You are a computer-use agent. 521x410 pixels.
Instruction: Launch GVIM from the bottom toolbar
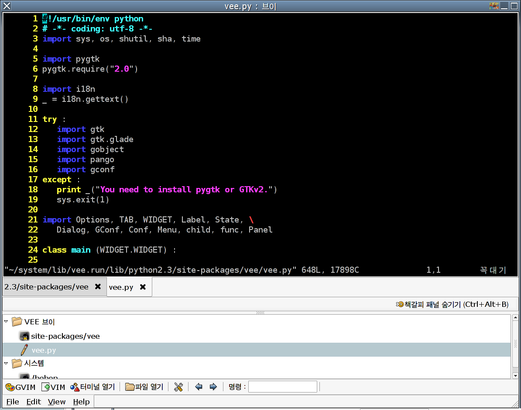21,387
